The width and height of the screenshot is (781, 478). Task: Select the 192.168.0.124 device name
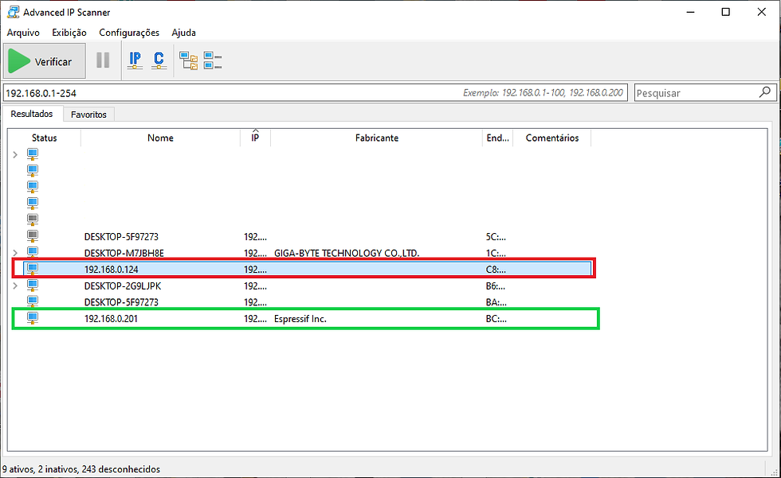coord(111,270)
